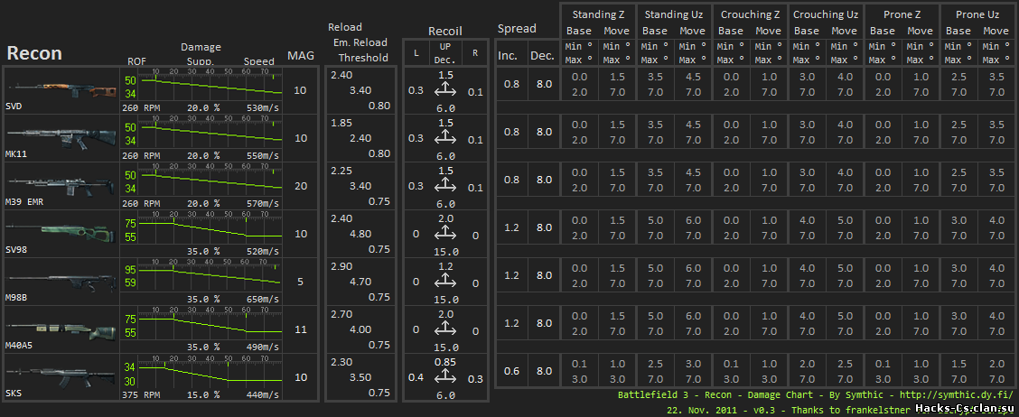Click the Standing Z column header
The height and width of the screenshot is (417, 1019).
tap(599, 14)
